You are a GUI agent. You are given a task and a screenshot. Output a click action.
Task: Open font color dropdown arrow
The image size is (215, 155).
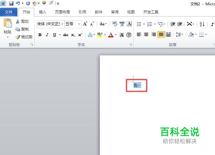116,35
